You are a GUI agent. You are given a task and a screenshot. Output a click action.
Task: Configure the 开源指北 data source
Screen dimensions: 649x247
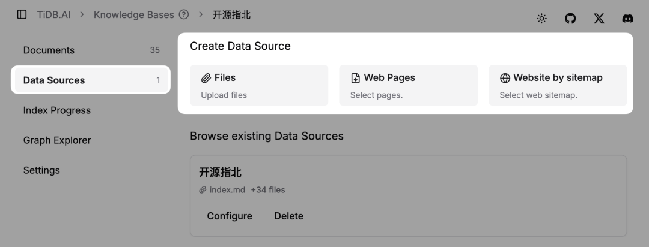click(x=230, y=216)
